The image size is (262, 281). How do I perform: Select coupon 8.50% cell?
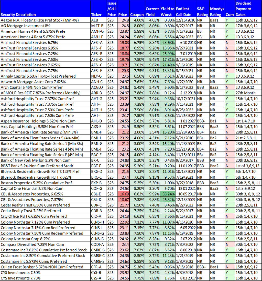(x=137, y=256)
